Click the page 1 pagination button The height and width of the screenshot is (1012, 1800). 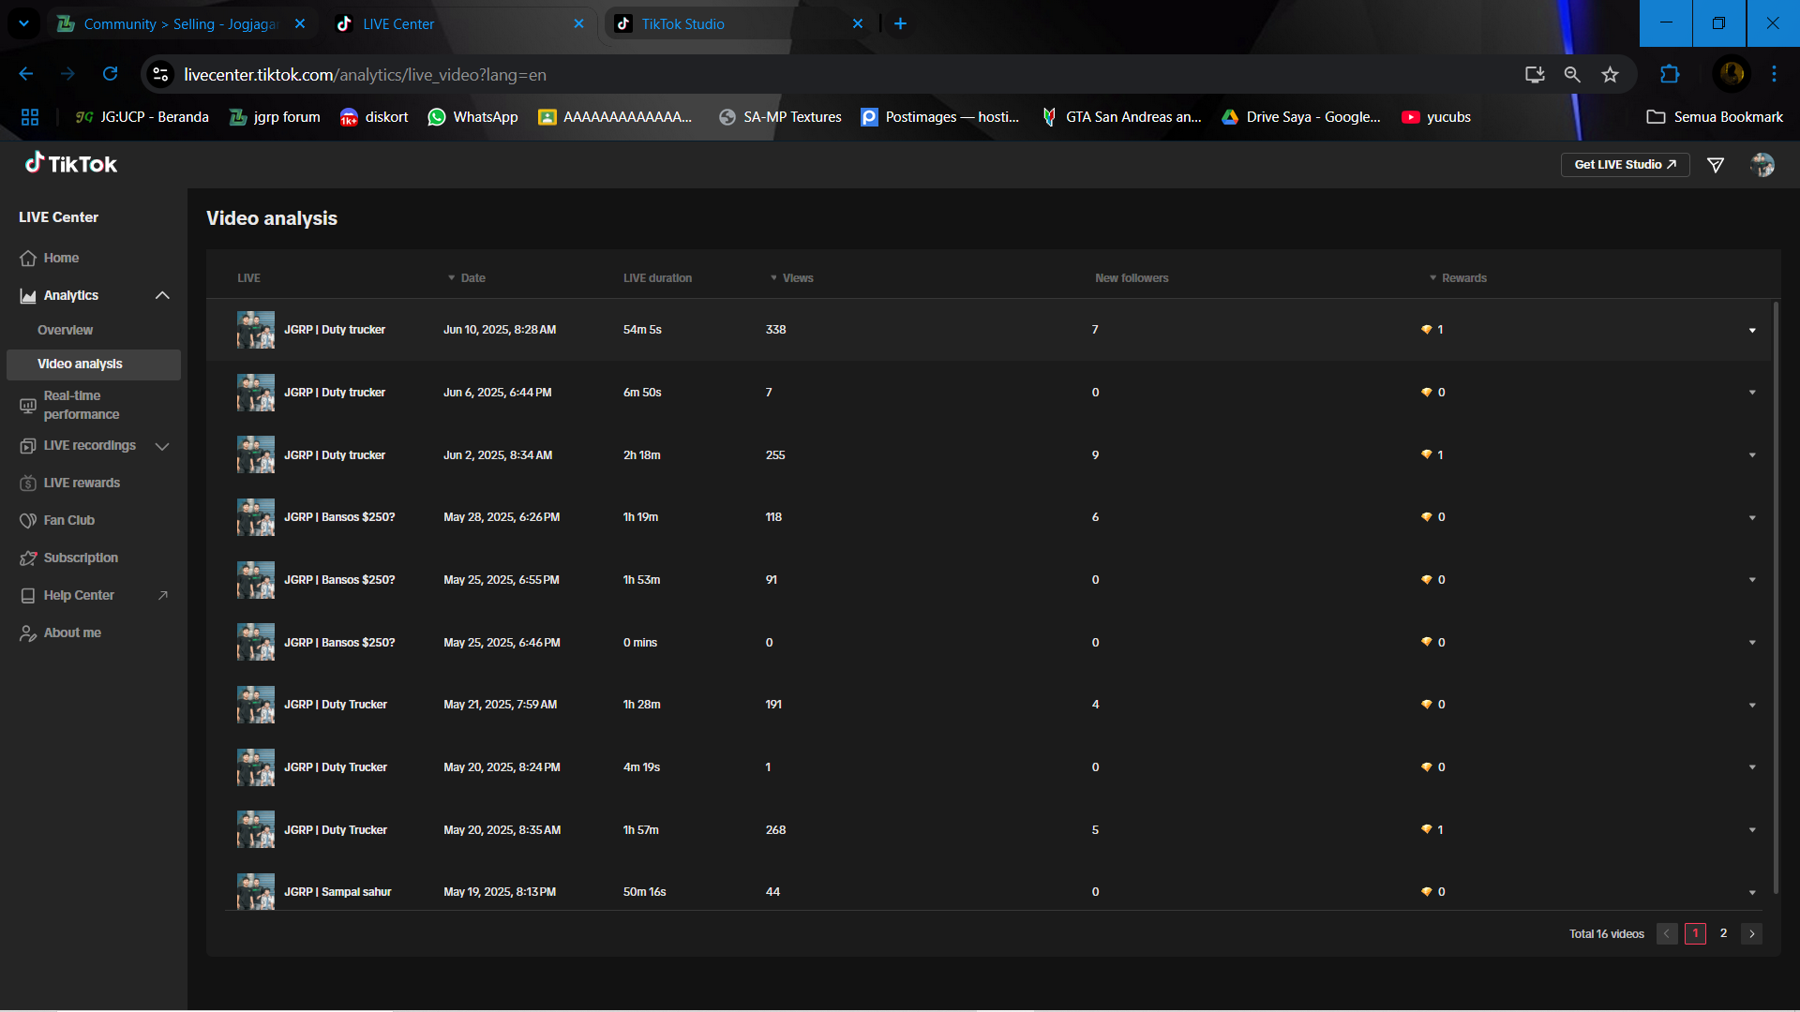point(1695,933)
